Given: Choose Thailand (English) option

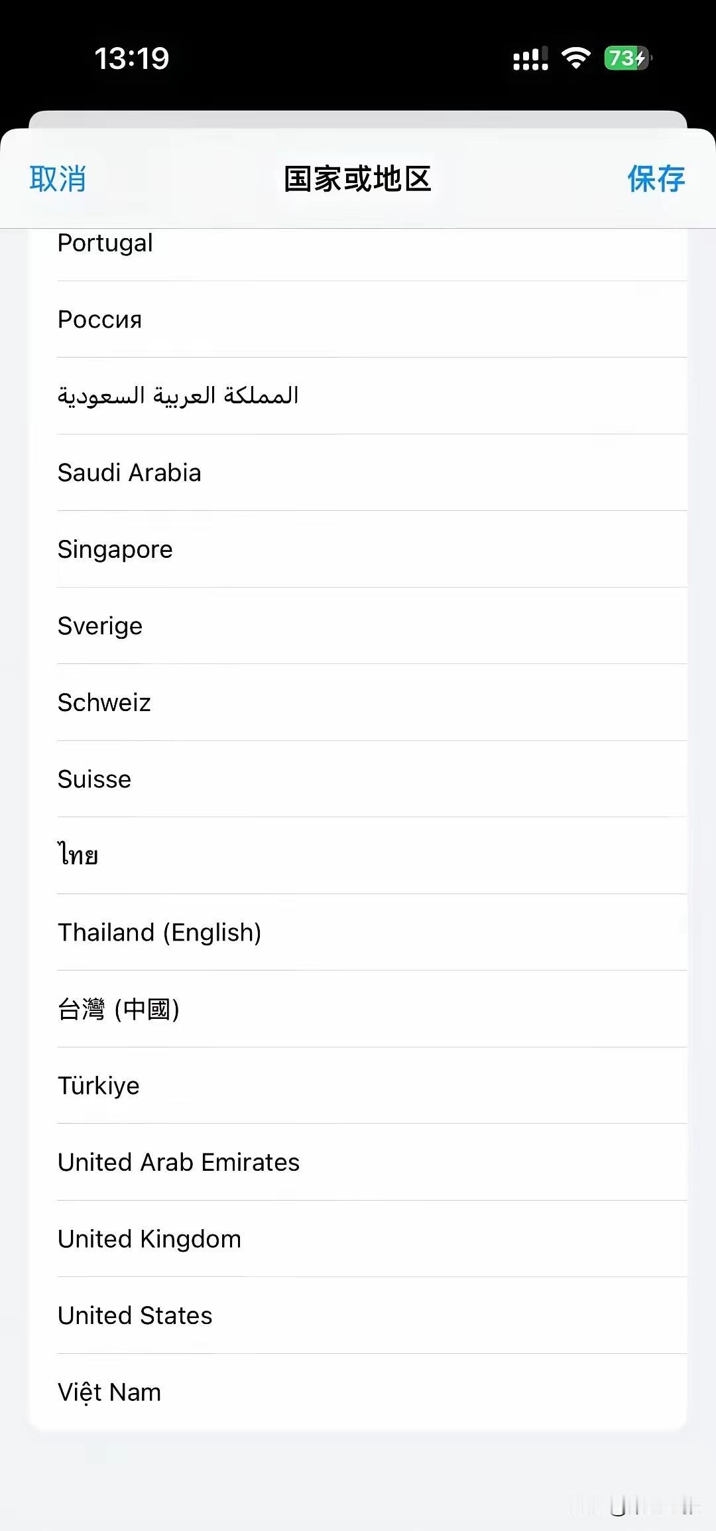Looking at the screenshot, I should click(x=358, y=932).
